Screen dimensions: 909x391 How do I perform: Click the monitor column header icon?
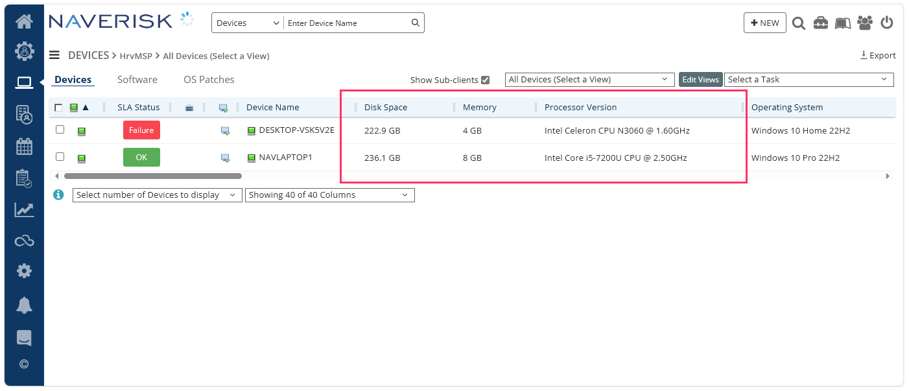[224, 108]
